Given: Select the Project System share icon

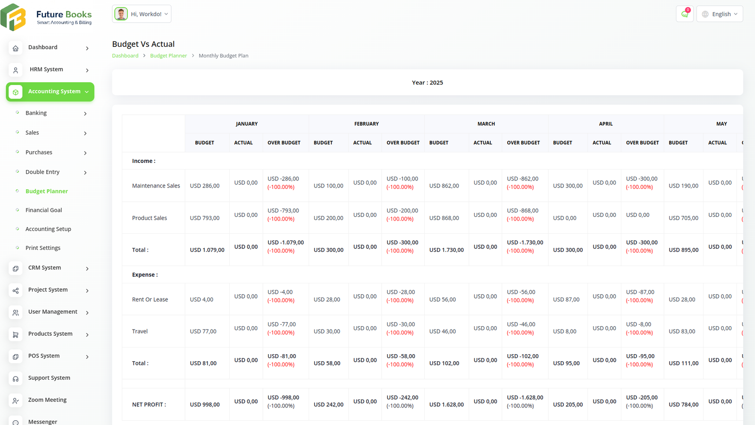Looking at the screenshot, I should (16, 290).
